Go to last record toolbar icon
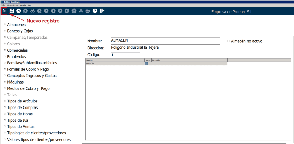The width and height of the screenshot is (294, 144). point(67,11)
